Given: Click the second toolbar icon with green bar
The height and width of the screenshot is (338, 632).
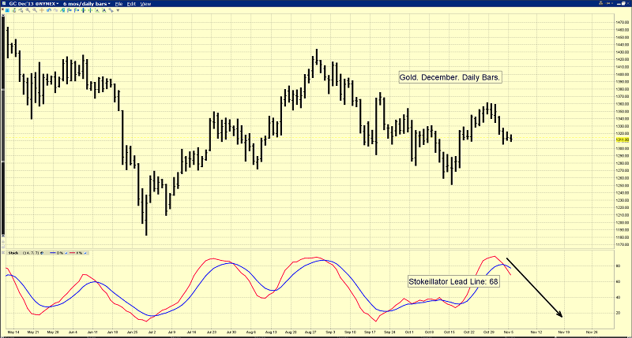Looking at the screenshot, I should (x=14, y=10).
